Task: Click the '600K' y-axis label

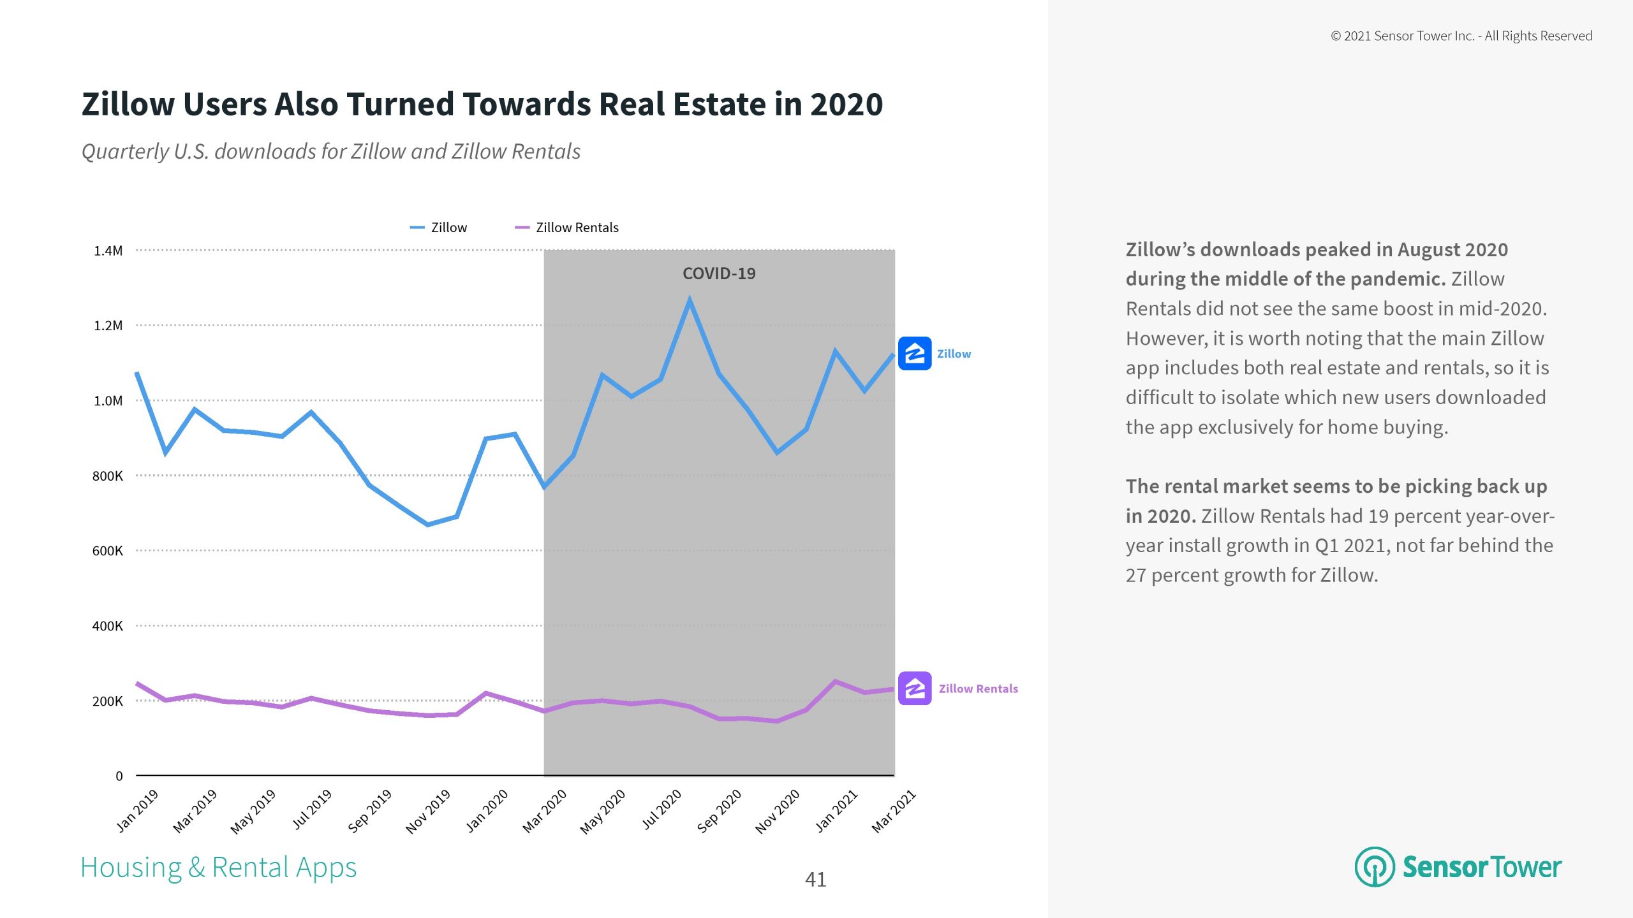Action: tap(107, 551)
